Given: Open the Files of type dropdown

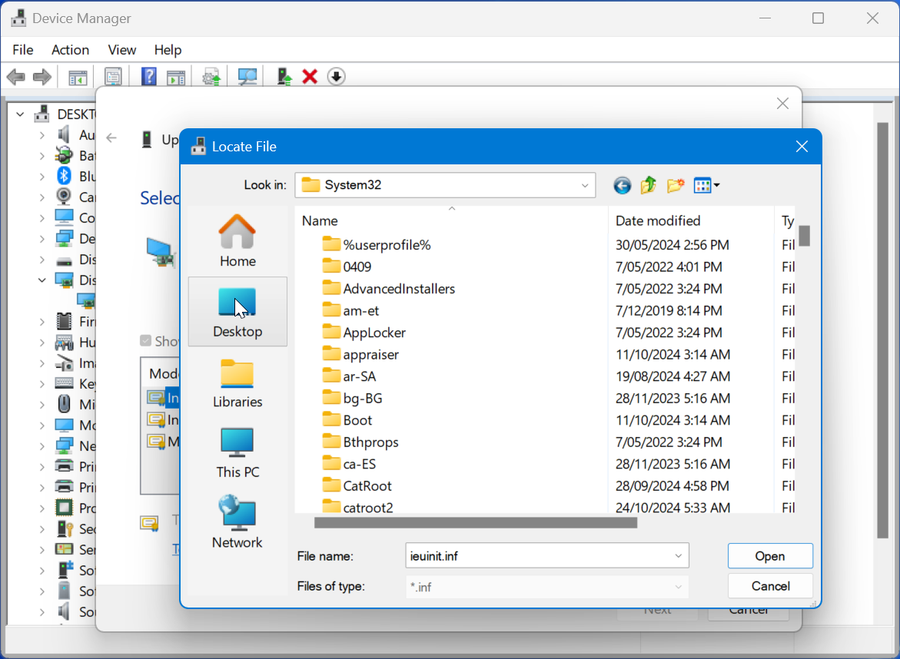Looking at the screenshot, I should pos(679,587).
